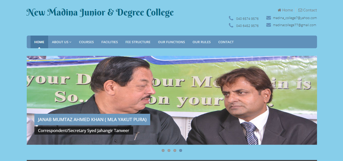Click phone icon next to 040 6452 9576

(231, 25)
